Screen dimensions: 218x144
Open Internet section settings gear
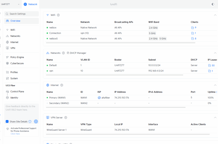click(x=62, y=85)
